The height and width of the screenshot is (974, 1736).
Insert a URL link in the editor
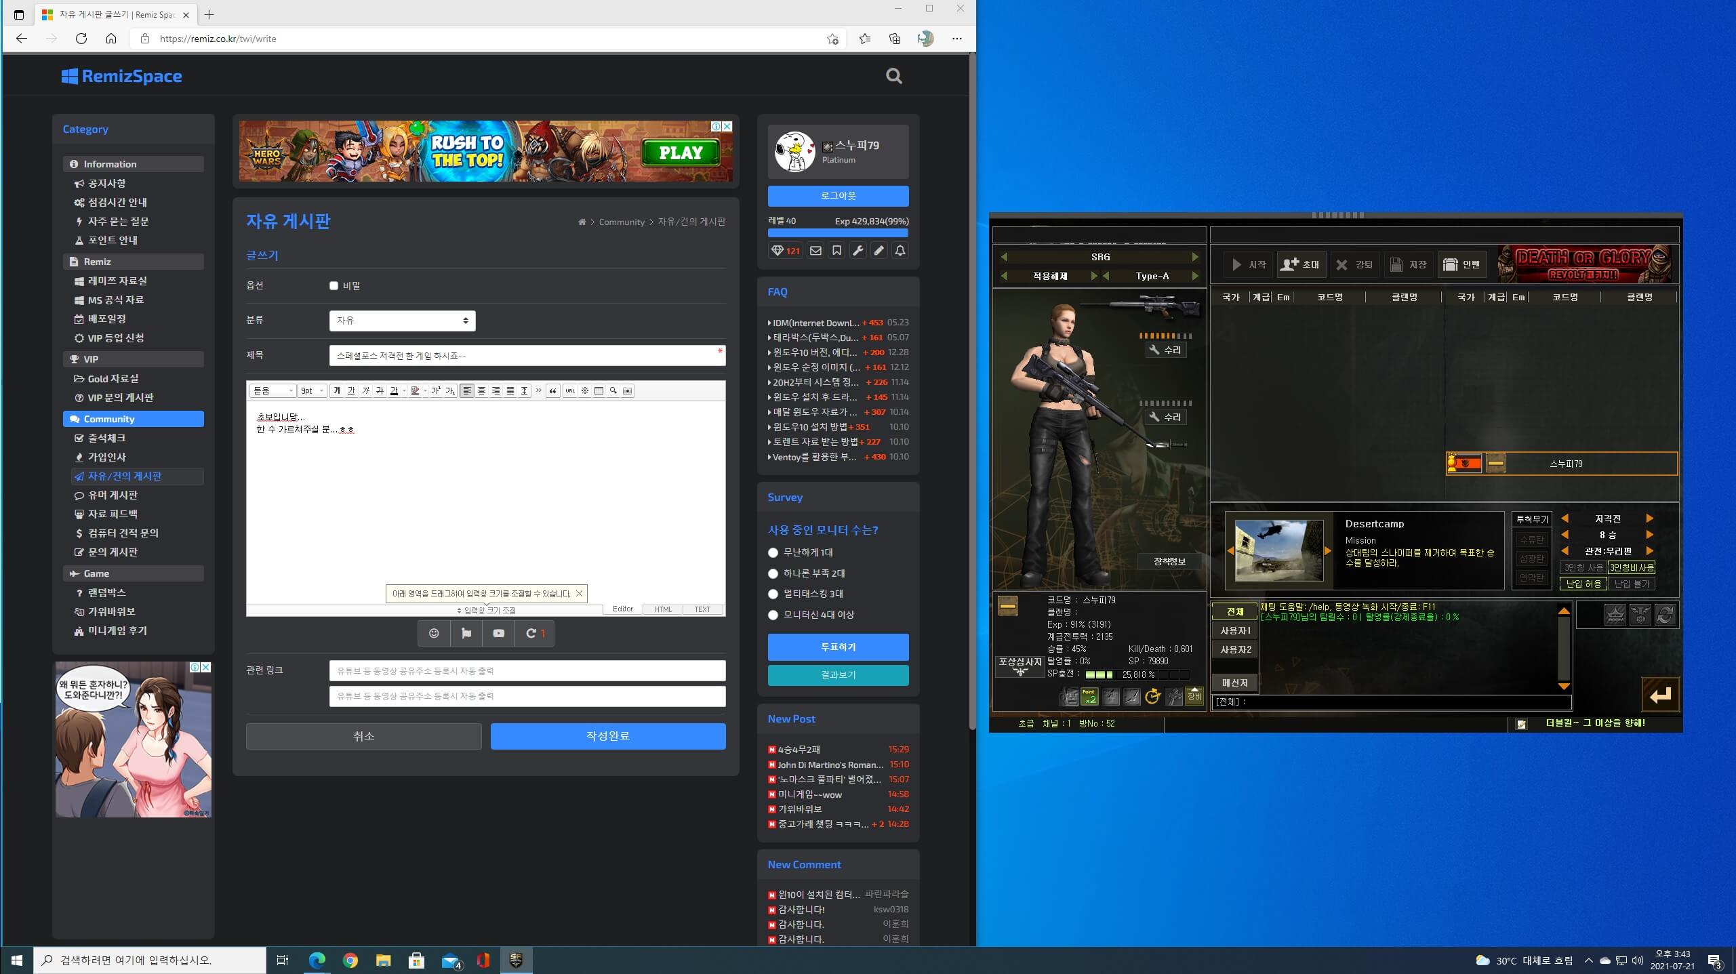[570, 390]
